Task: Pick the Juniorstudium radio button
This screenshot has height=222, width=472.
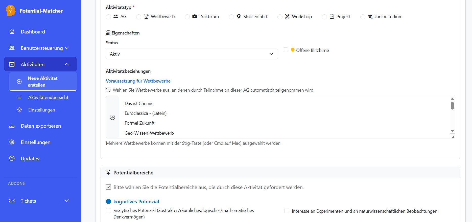Action: 363,17
